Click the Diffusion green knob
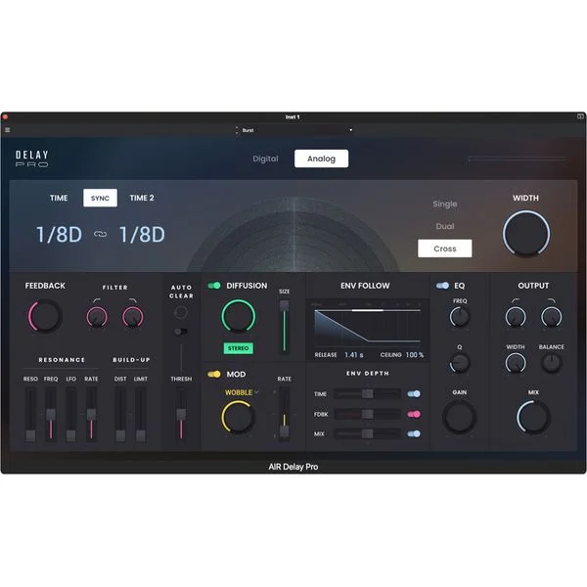Viewport: 587px width, 587px height. 239,316
